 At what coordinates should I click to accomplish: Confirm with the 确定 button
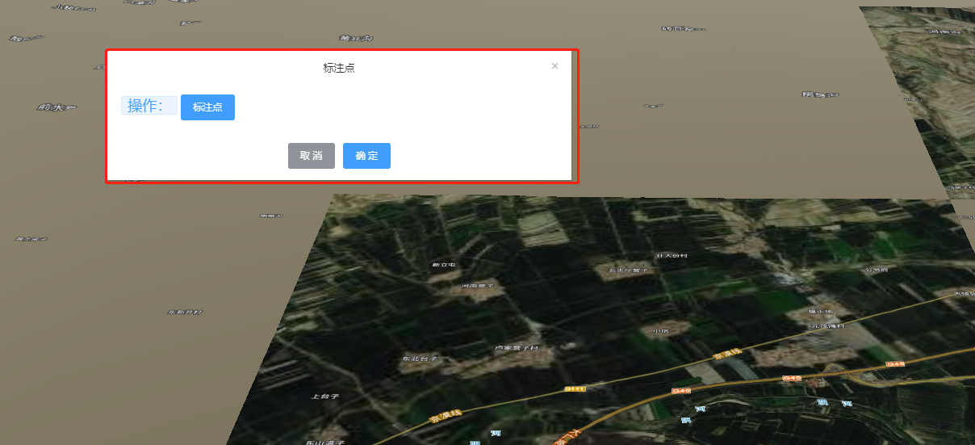click(x=366, y=156)
